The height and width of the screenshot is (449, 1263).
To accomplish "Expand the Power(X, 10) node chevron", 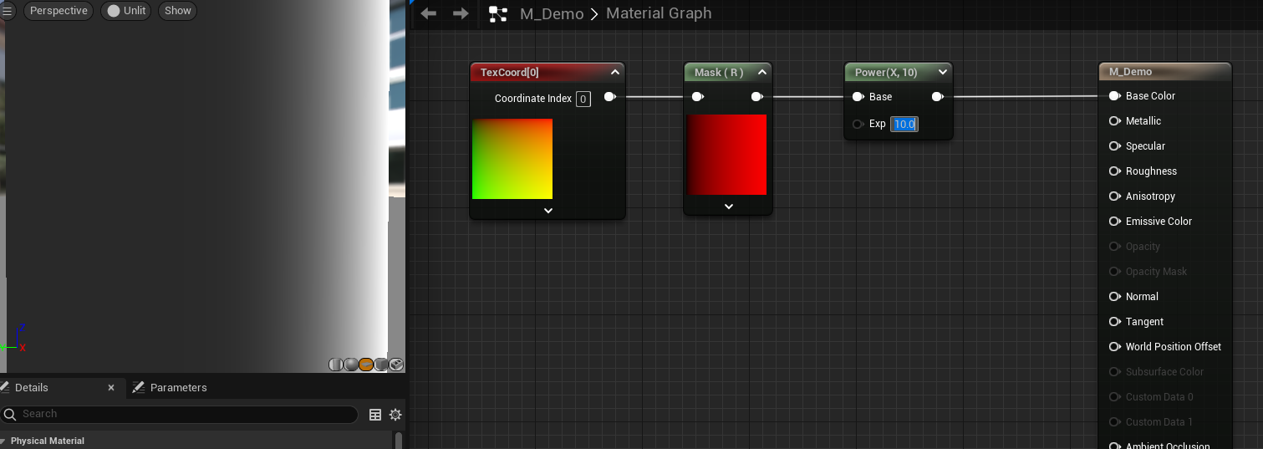I will click(x=943, y=72).
